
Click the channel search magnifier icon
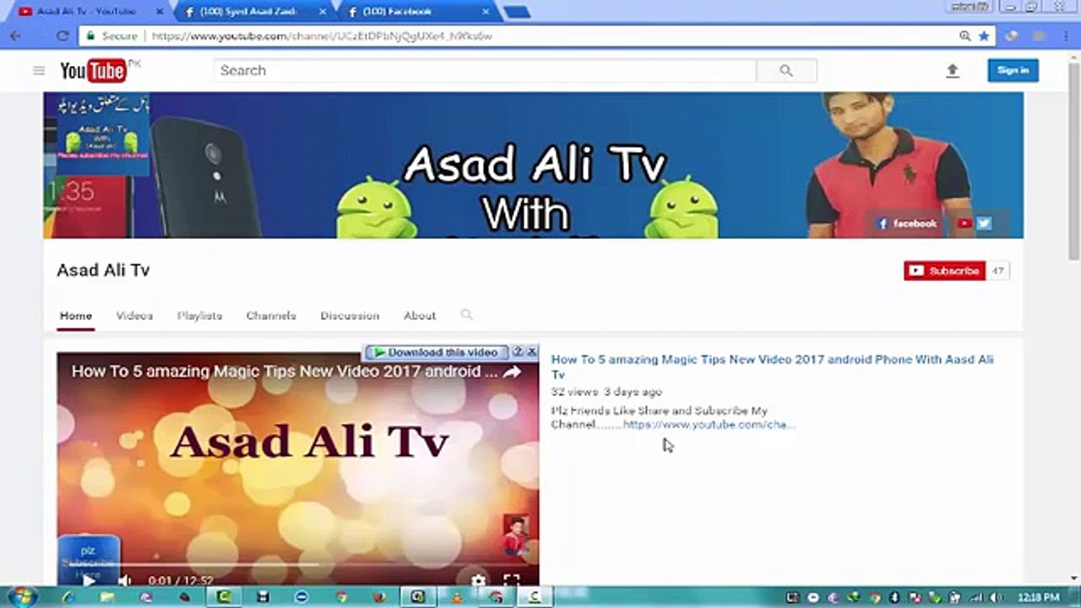[466, 315]
